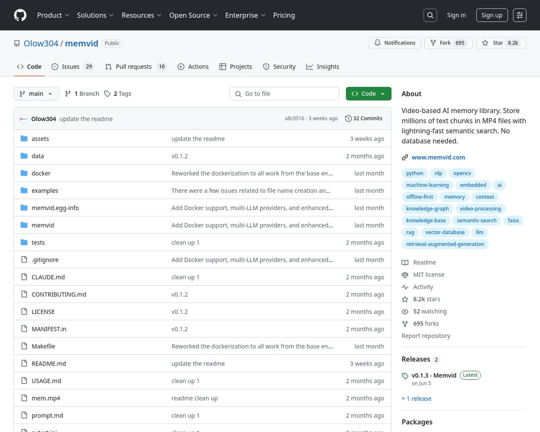Open the search magnifier button
This screenshot has height=432, width=540.
[x=430, y=15]
